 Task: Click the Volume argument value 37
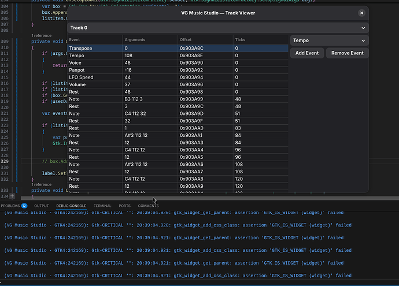tap(127, 84)
